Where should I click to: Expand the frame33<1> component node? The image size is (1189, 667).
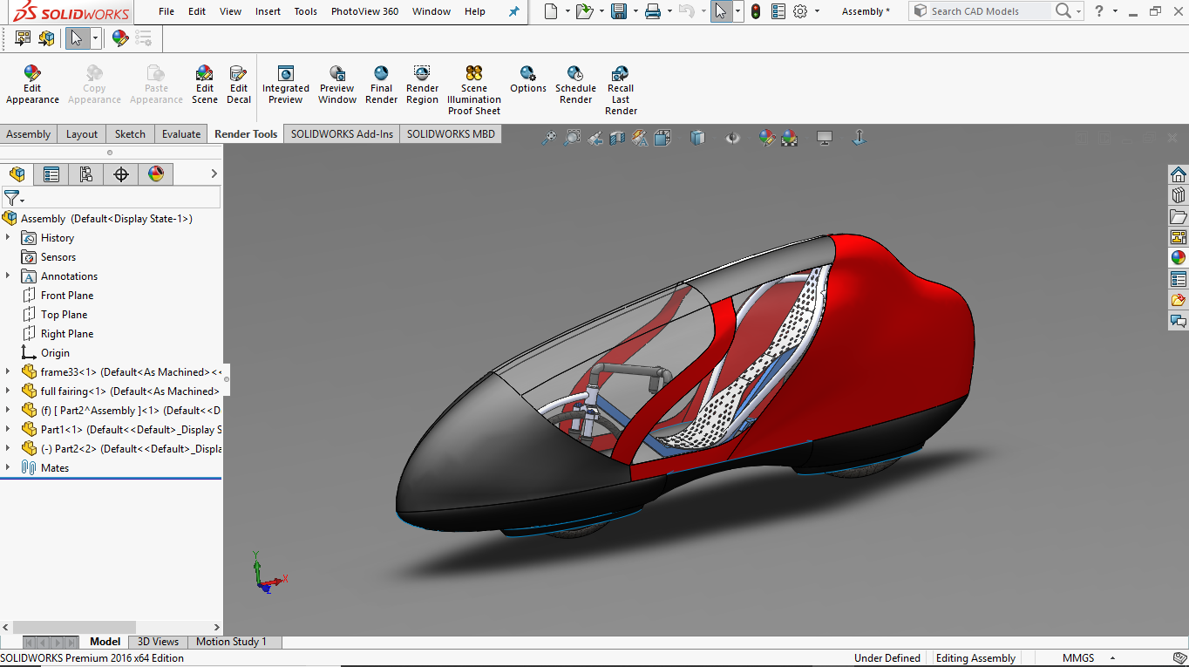(8, 372)
